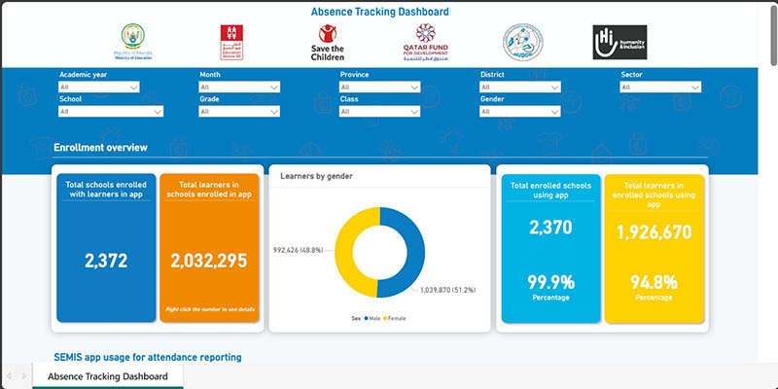Click the Male legend blue dot
Image resolution: width=778 pixels, height=389 pixels.
(367, 319)
